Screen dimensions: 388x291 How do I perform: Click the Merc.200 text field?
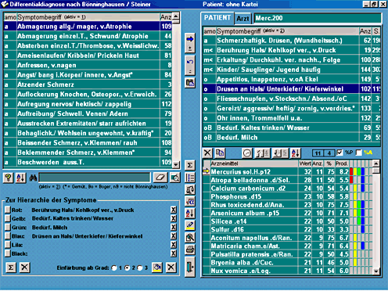pos(318,18)
